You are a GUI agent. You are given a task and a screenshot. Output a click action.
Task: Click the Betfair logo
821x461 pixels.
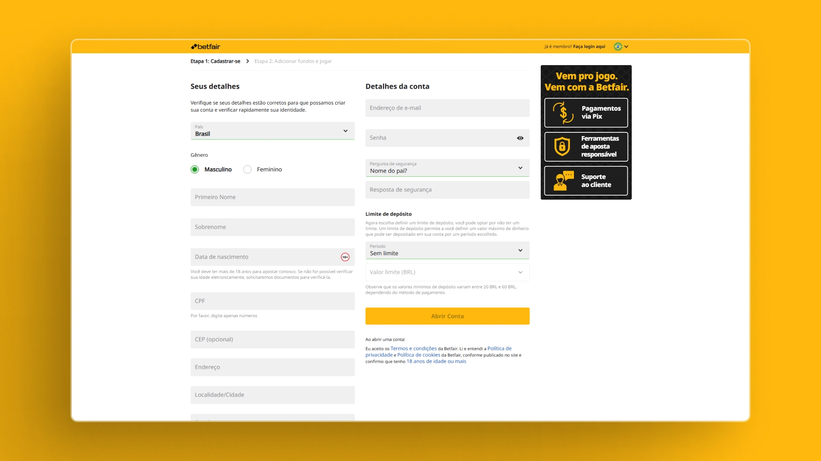[205, 47]
